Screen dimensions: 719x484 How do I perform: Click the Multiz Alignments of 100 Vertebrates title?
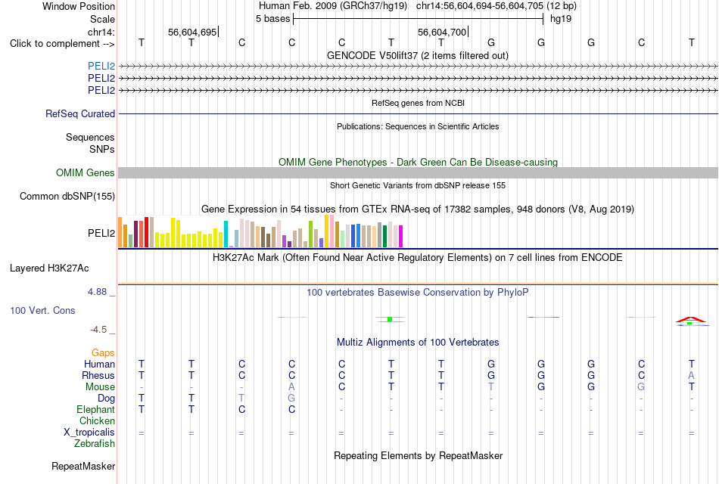(418, 343)
